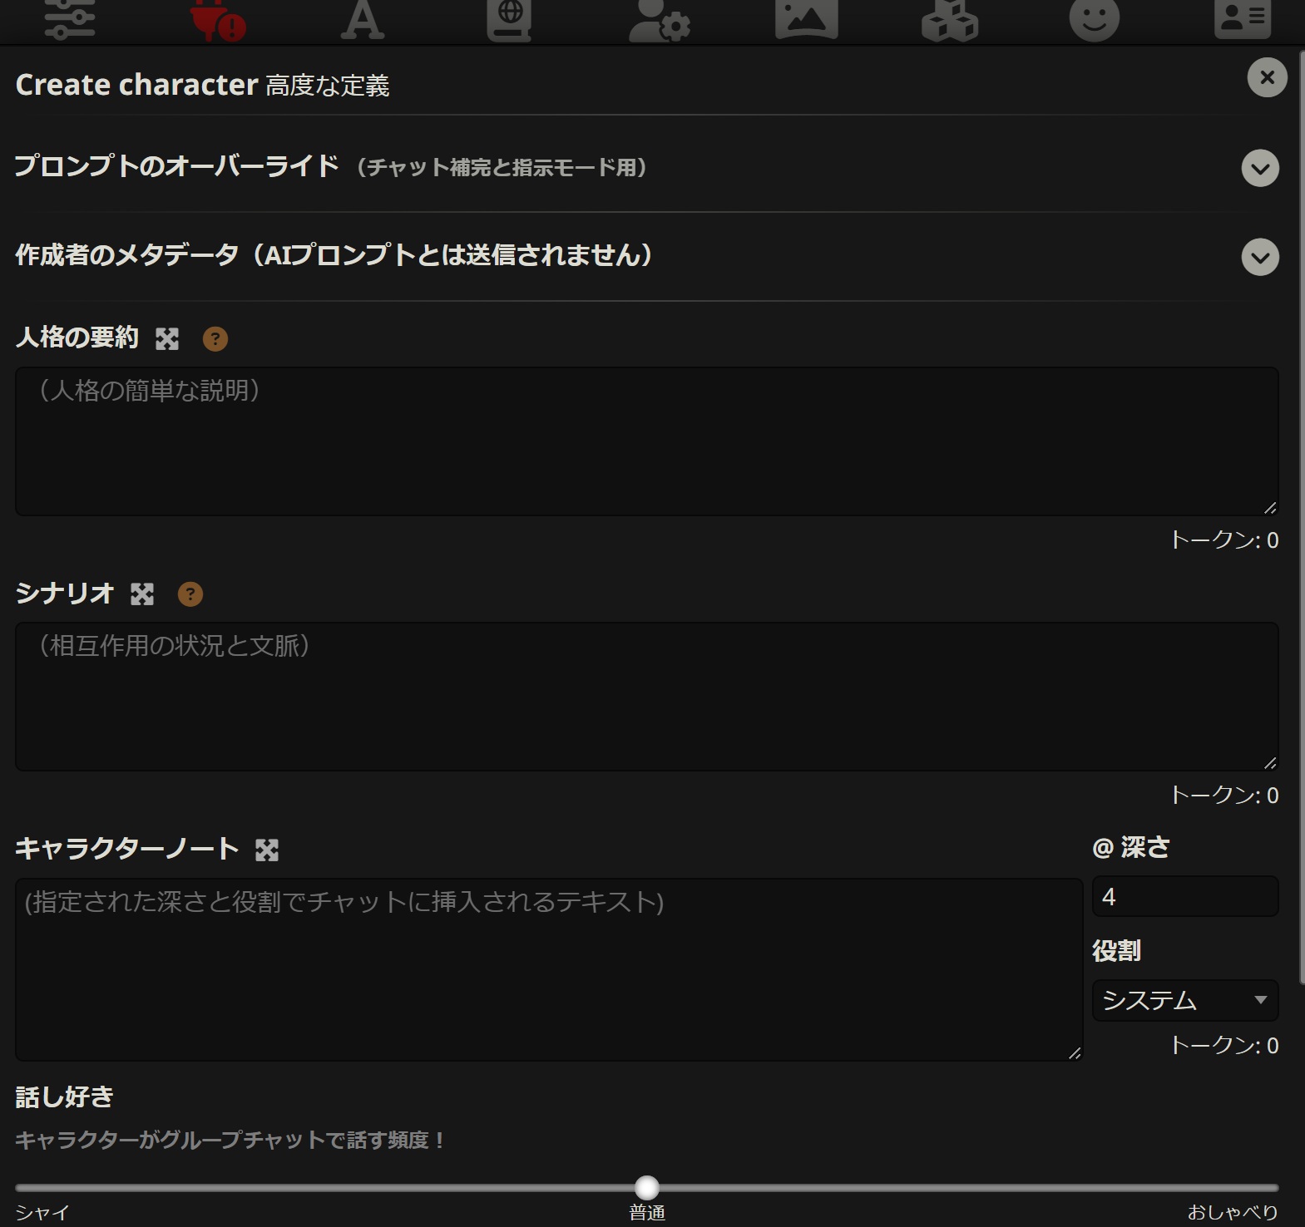This screenshot has height=1227, width=1305.
Task: Open the user settings panel icon
Action: [658, 20]
